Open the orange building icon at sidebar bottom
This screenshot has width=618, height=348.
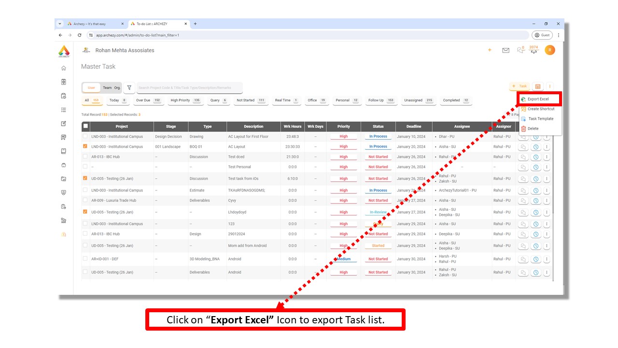click(64, 234)
